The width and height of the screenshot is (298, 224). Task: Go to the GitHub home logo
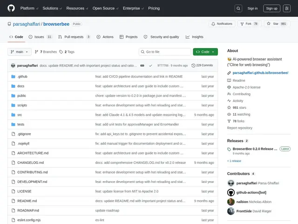pyautogui.click(x=11, y=8)
